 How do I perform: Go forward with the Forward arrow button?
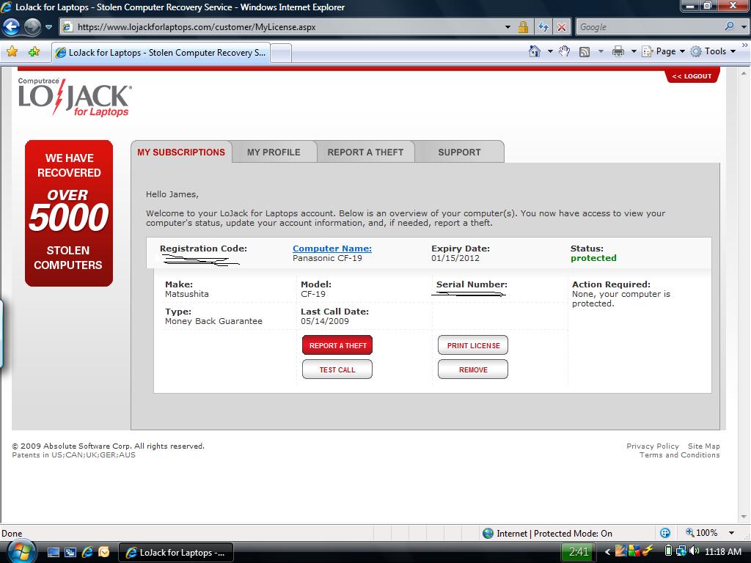(32, 27)
